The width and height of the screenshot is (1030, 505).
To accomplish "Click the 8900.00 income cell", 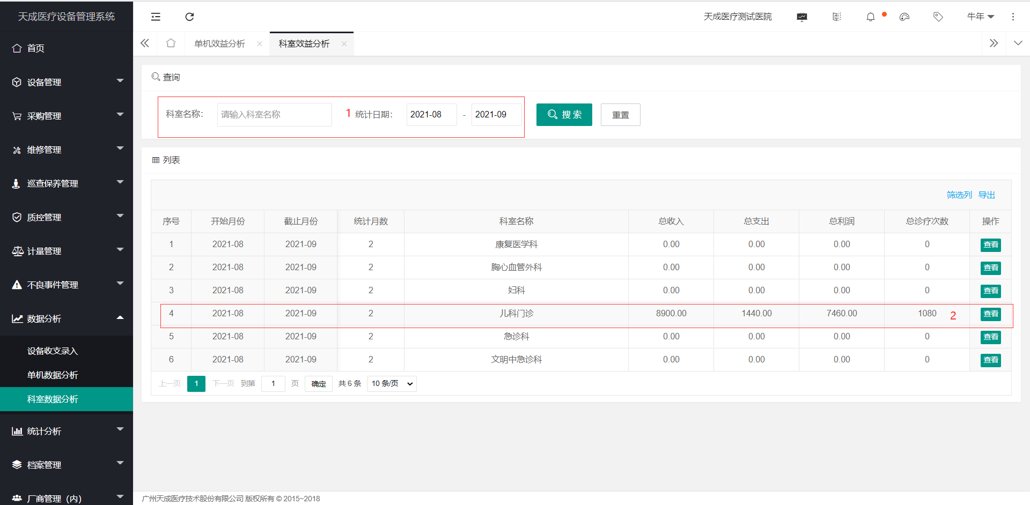I will click(x=671, y=314).
